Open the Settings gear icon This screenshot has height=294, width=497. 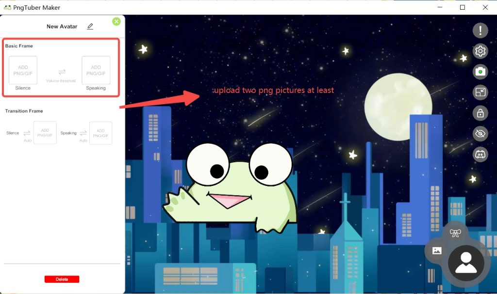(x=480, y=51)
